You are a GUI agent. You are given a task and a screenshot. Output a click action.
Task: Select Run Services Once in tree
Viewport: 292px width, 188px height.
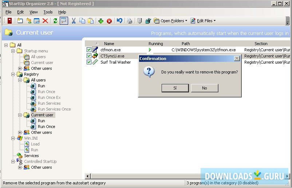[54, 109]
